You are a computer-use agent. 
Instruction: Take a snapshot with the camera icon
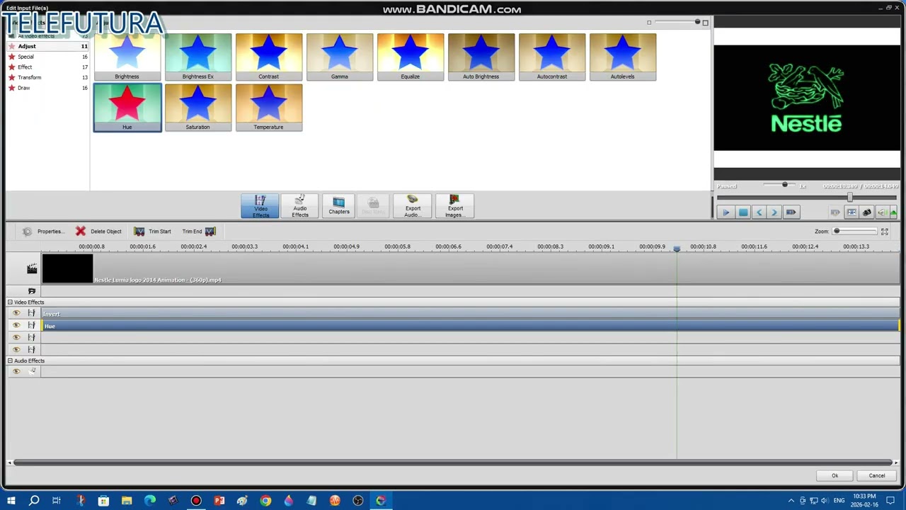pos(866,212)
